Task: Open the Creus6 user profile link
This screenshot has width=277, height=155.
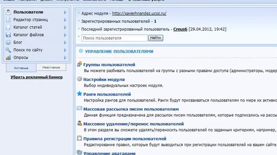Action: [180, 29]
